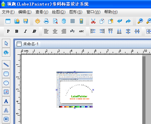Select the 未命名-1 document tab
Screen dimensions: 151x124
click(28, 44)
